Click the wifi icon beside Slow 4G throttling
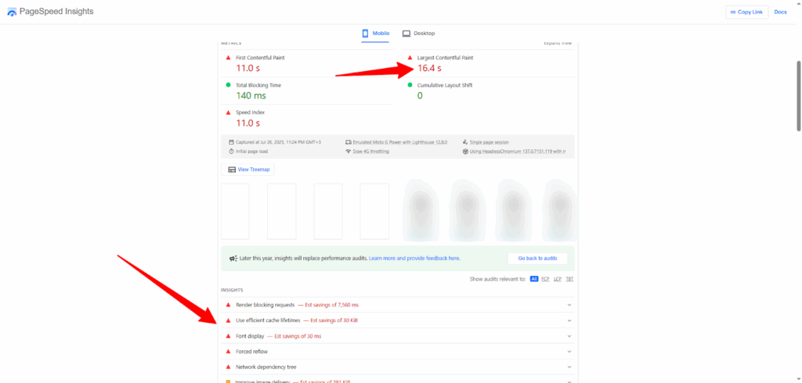The height and width of the screenshot is (383, 802). 349,151
